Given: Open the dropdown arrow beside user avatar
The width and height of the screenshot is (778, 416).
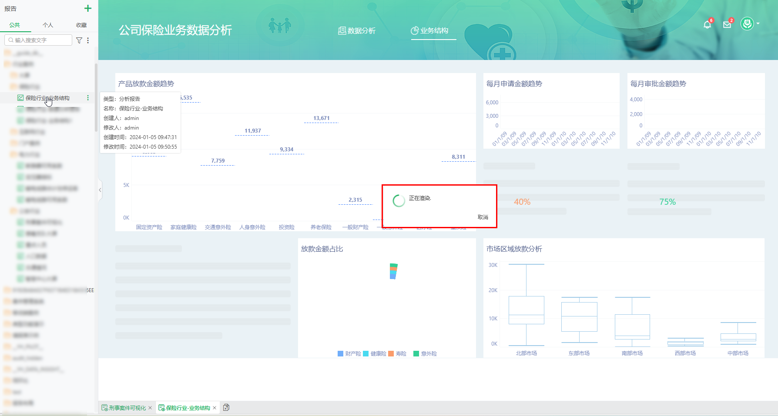Looking at the screenshot, I should [758, 23].
